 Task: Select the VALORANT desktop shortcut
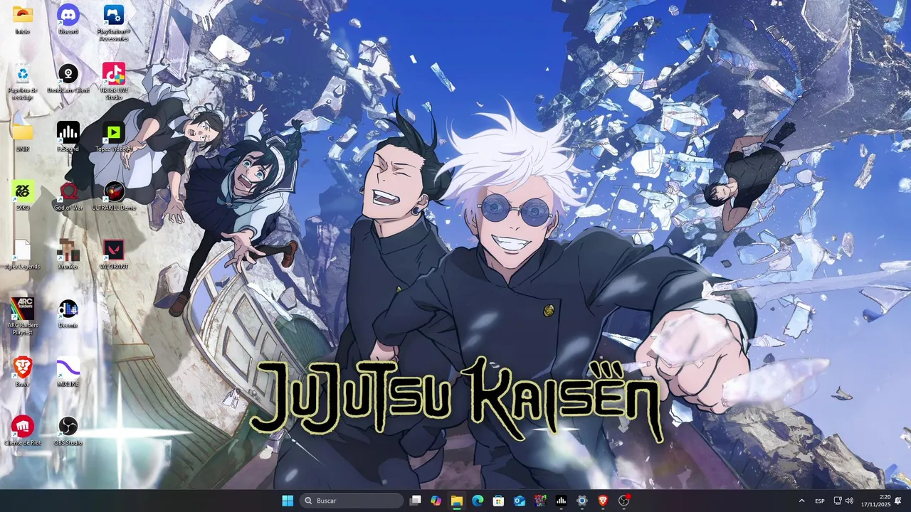click(114, 255)
